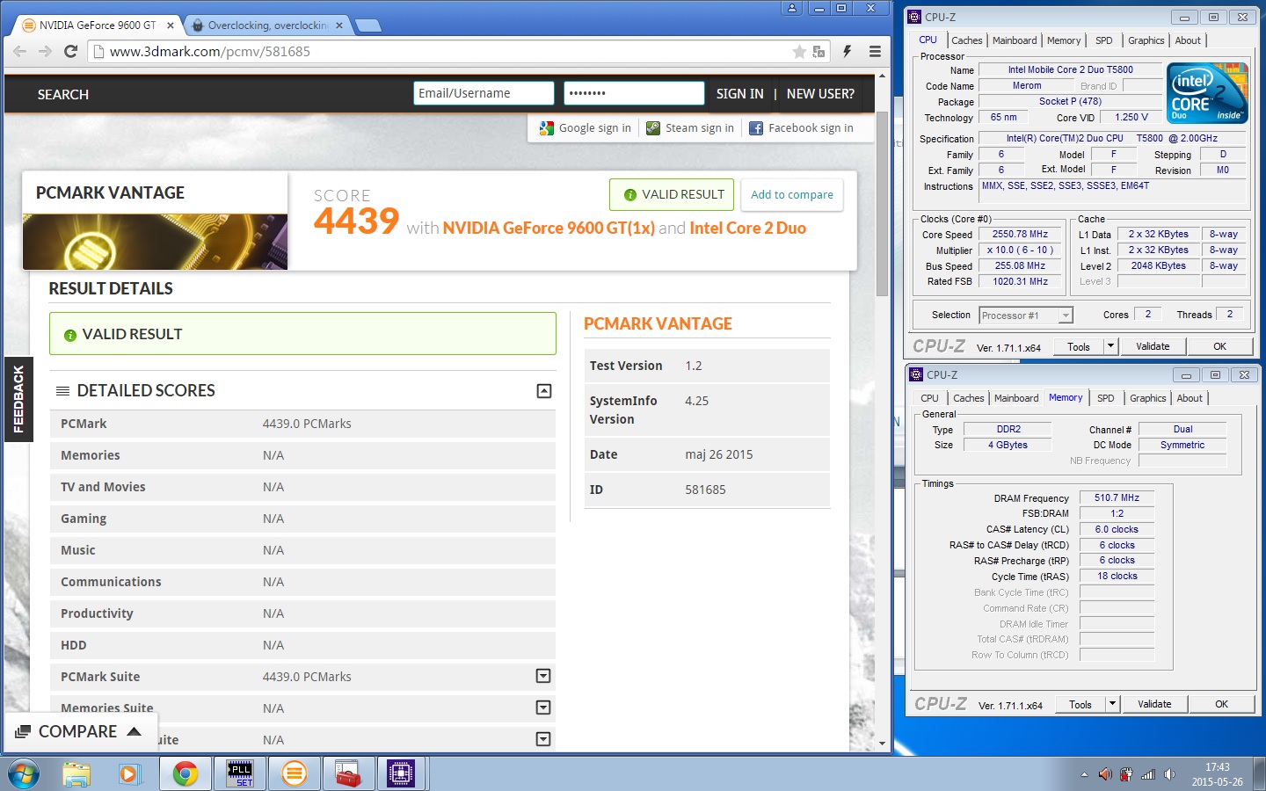Image resolution: width=1266 pixels, height=791 pixels.
Task: Click Validate in upper CPU-Z window
Action: (x=1153, y=346)
